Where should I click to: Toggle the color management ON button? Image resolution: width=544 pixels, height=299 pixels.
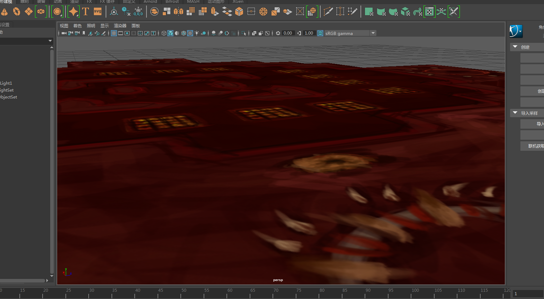320,33
